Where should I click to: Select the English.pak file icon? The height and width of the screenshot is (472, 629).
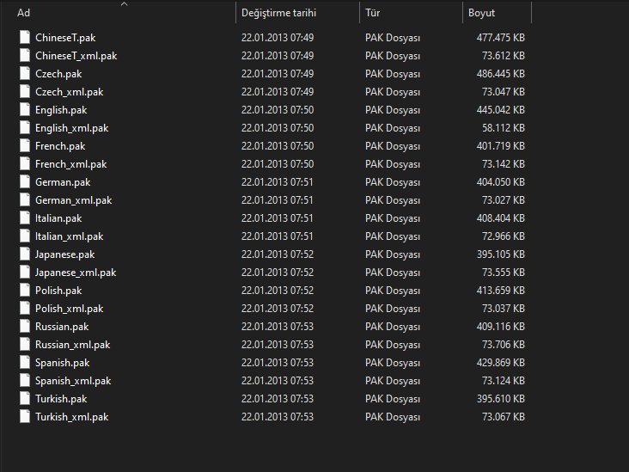[25, 109]
